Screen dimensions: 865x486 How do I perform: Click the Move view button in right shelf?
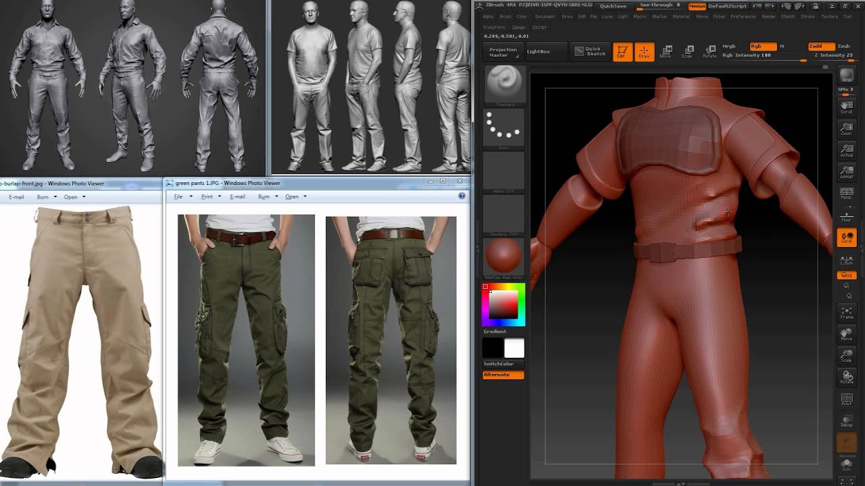(x=846, y=333)
